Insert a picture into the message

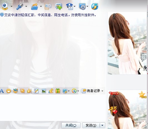tap(44, 91)
